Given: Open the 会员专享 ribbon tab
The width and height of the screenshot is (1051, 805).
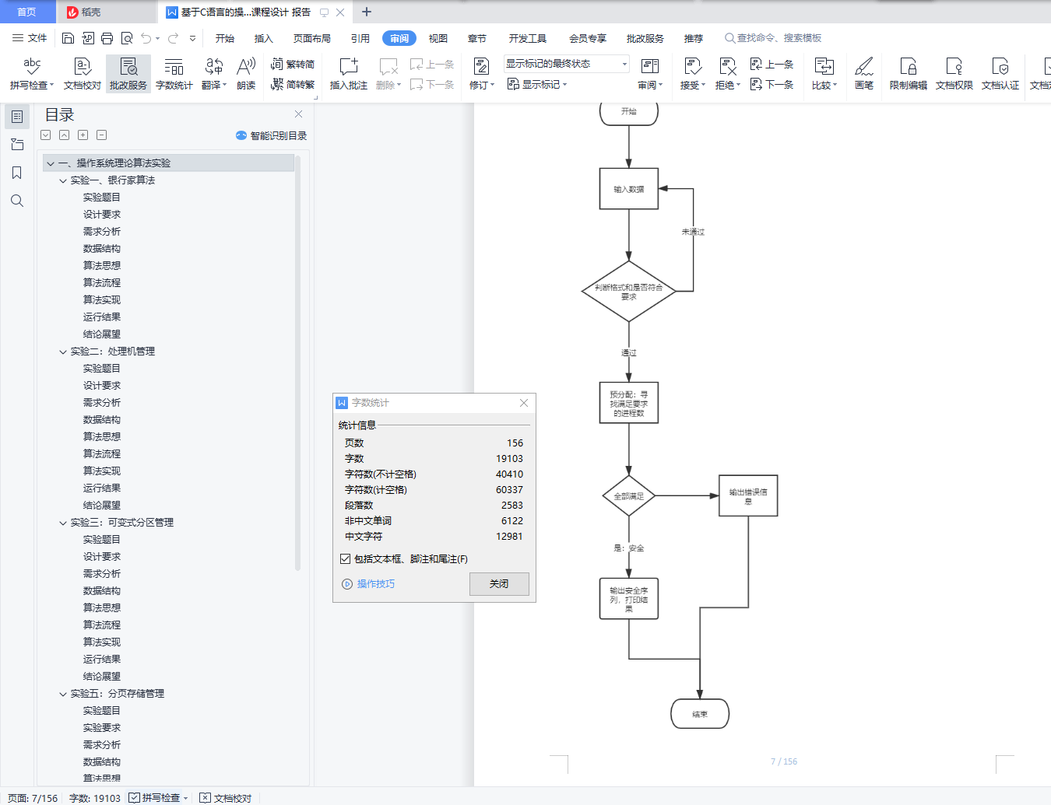Looking at the screenshot, I should [x=588, y=38].
